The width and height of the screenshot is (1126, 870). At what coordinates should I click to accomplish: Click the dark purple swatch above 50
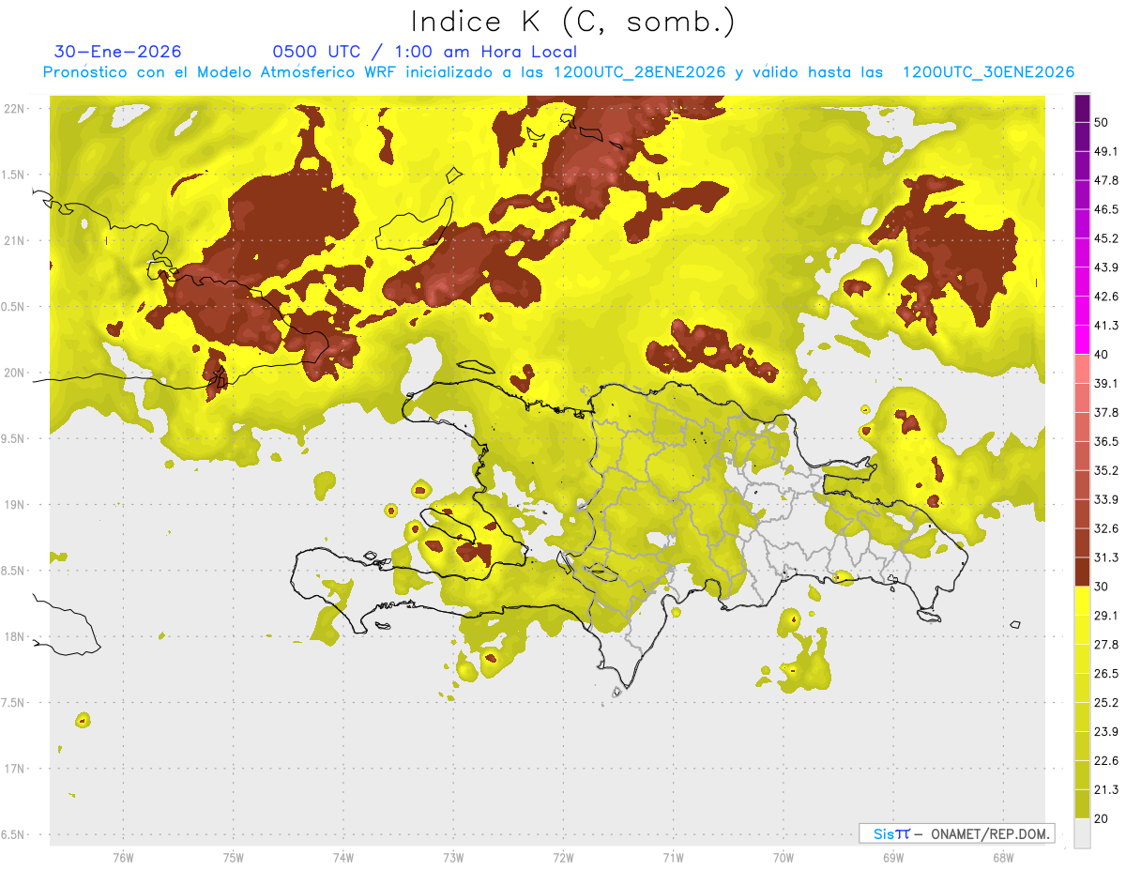(x=1082, y=108)
